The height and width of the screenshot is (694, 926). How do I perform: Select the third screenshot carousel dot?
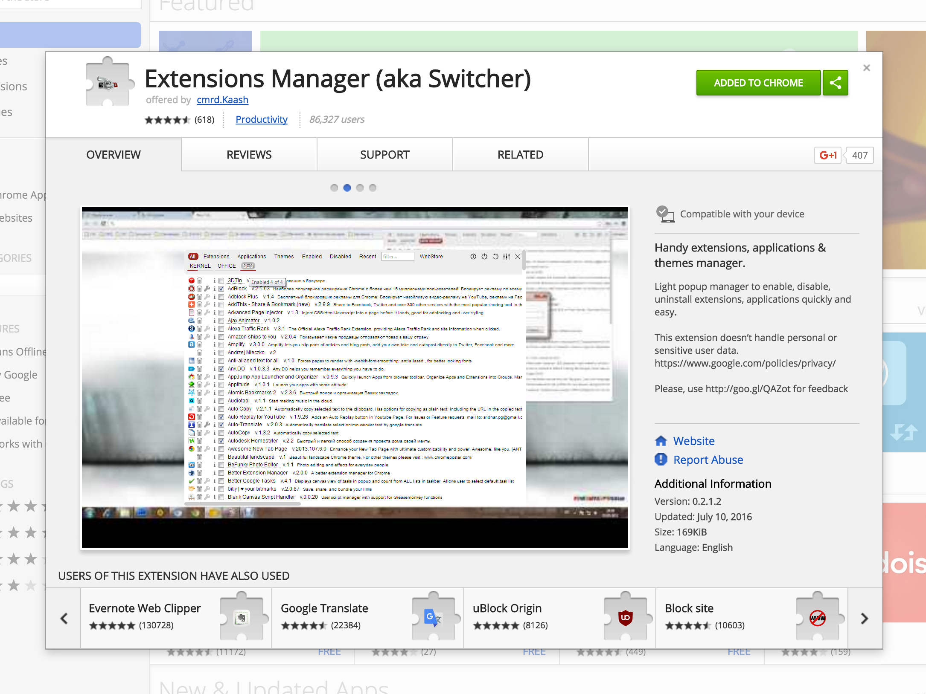[x=360, y=188]
